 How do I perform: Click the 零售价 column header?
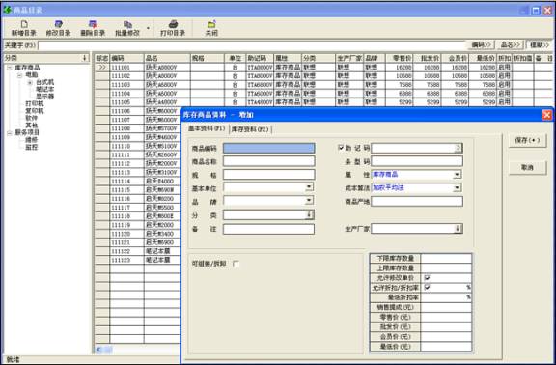tap(399, 58)
